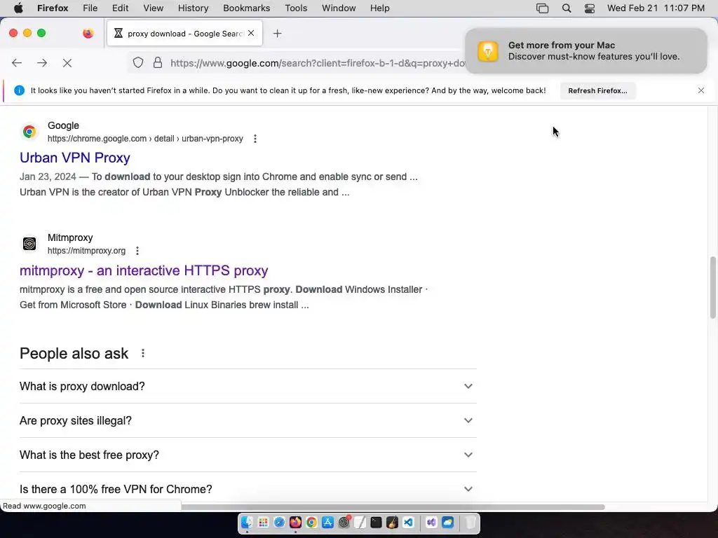Close the proxy download tab
The width and height of the screenshot is (718, 538).
pos(251,33)
